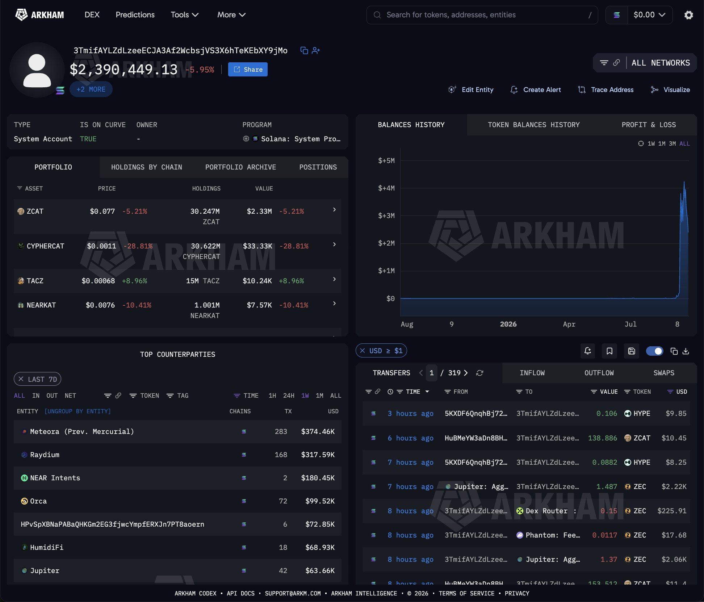This screenshot has height=602, width=704.
Task: Click the Solana chain badge on avatar
Action: [60, 90]
